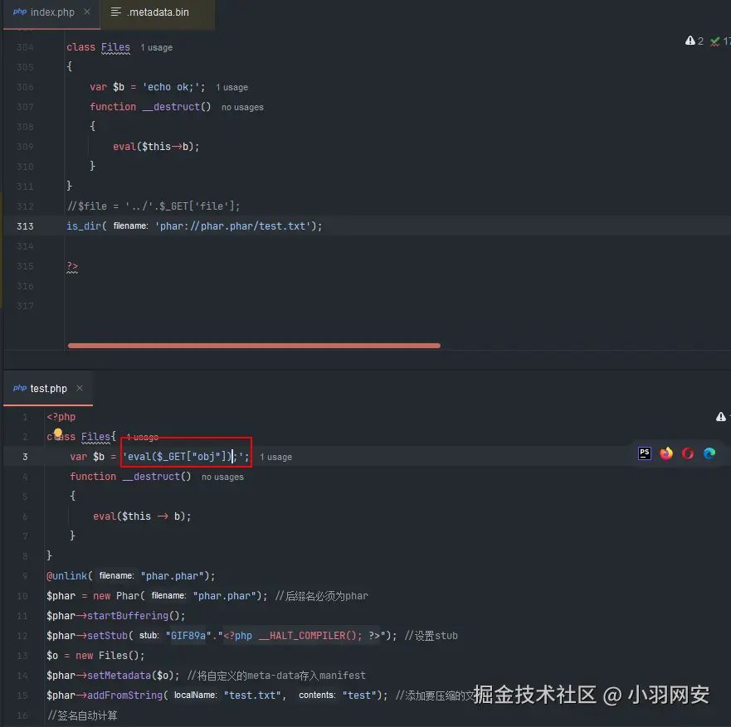The height and width of the screenshot is (727, 731).
Task: Click $phar->startBuffering(); line
Action: [115, 616]
